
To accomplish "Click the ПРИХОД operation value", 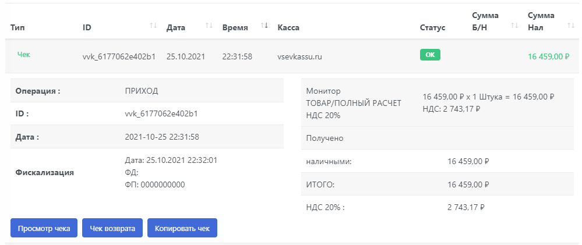I will pos(142,91).
